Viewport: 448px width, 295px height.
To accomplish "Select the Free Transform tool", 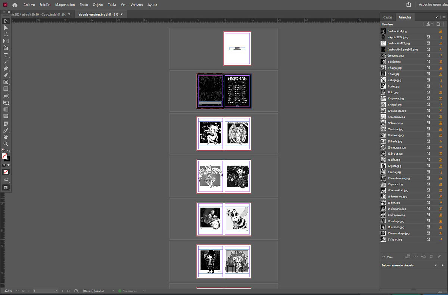I will coord(6,103).
